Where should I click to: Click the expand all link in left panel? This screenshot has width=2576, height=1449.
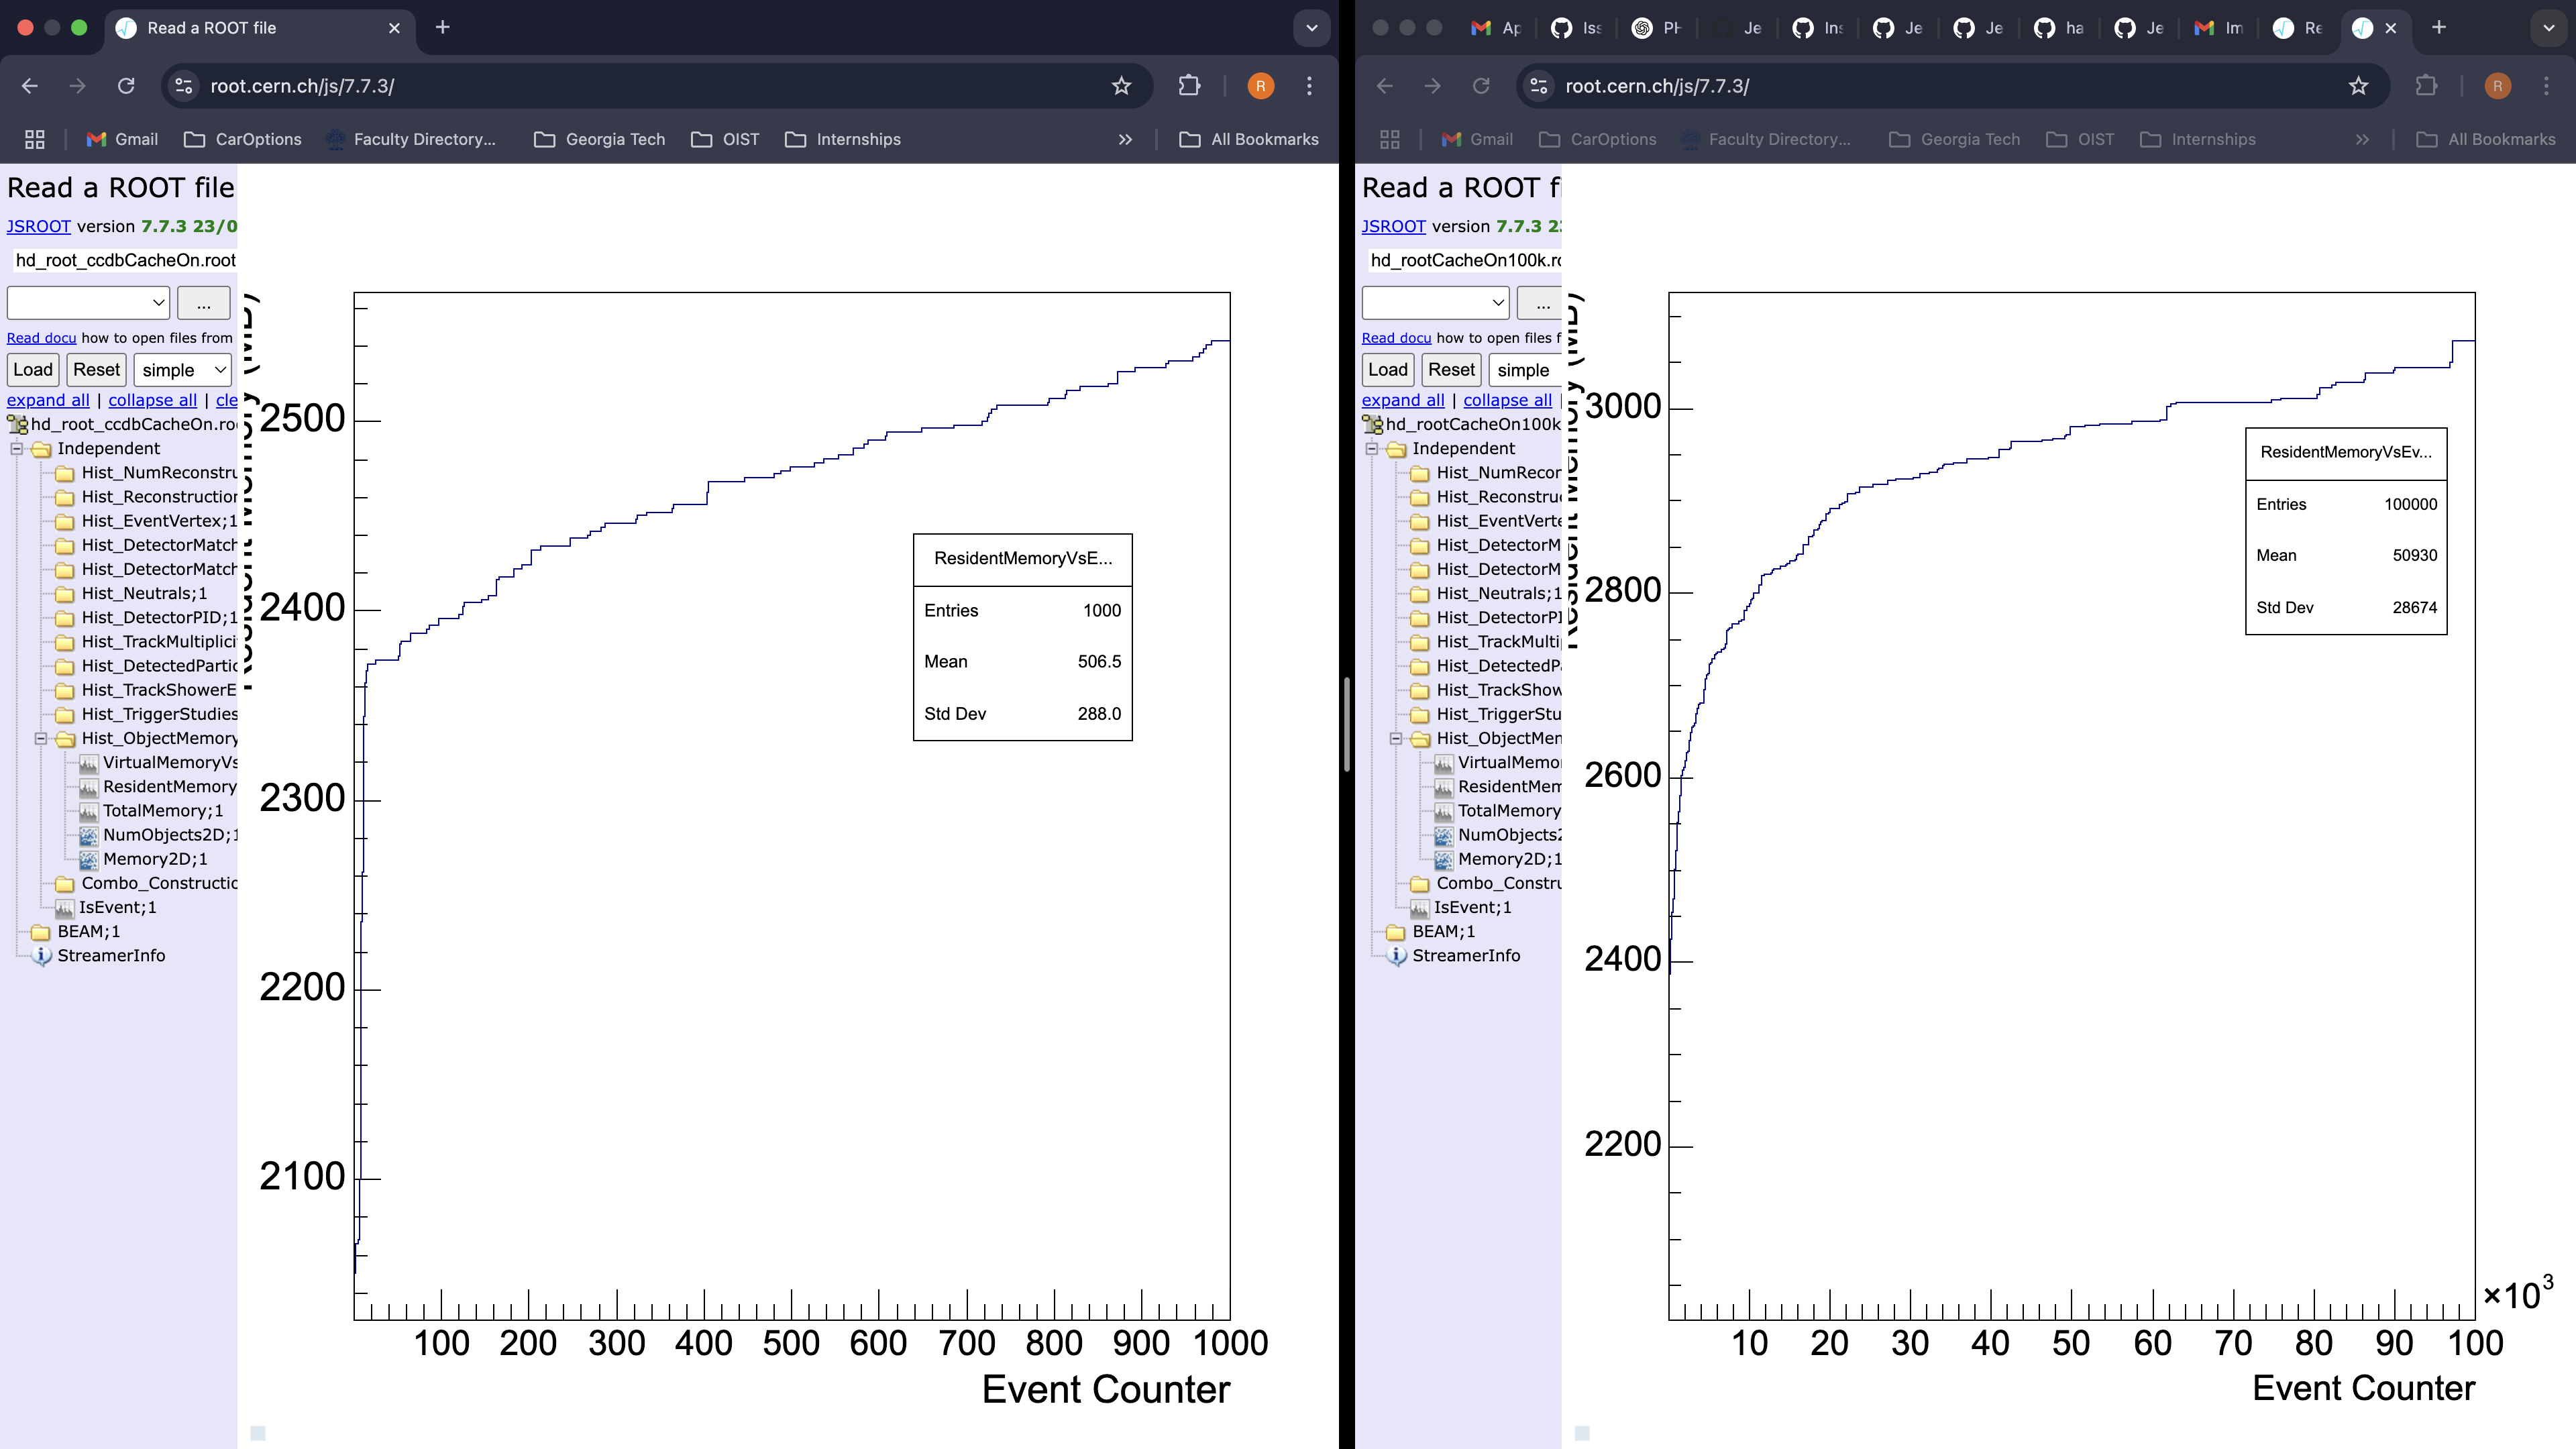(x=48, y=400)
